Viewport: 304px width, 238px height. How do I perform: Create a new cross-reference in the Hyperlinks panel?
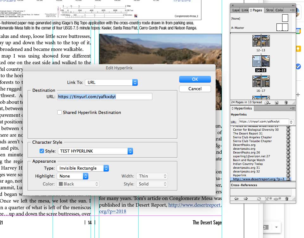pos(268,198)
